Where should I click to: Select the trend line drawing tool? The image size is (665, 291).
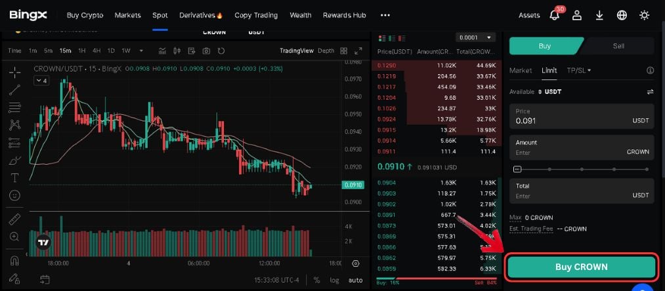click(15, 90)
